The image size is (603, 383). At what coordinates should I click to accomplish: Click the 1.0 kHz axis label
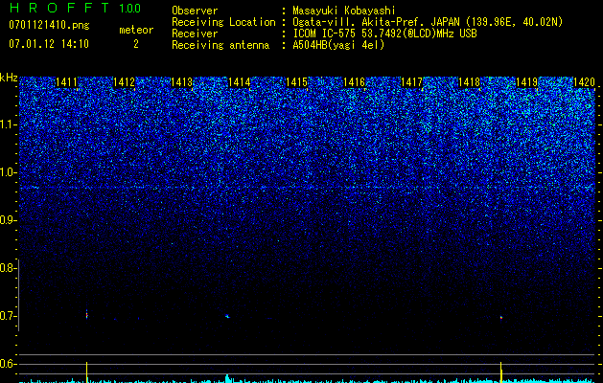point(7,172)
